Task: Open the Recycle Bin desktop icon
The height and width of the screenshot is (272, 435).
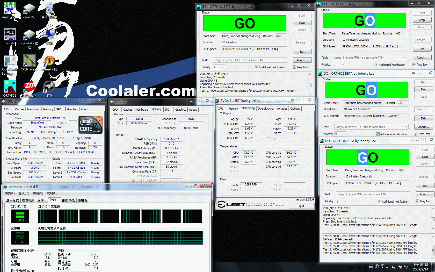Action: tap(49, 10)
